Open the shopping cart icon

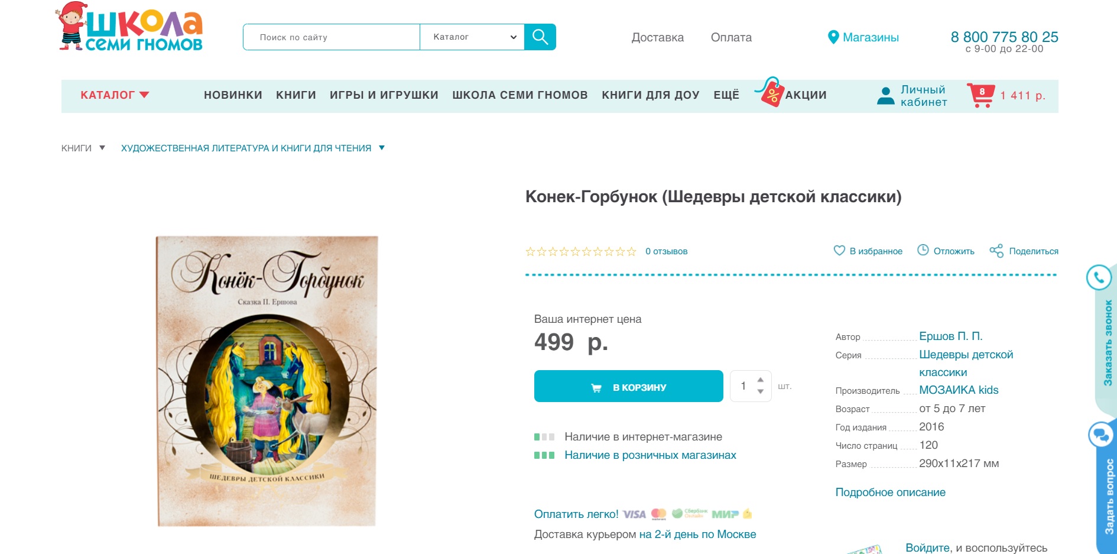tap(981, 95)
